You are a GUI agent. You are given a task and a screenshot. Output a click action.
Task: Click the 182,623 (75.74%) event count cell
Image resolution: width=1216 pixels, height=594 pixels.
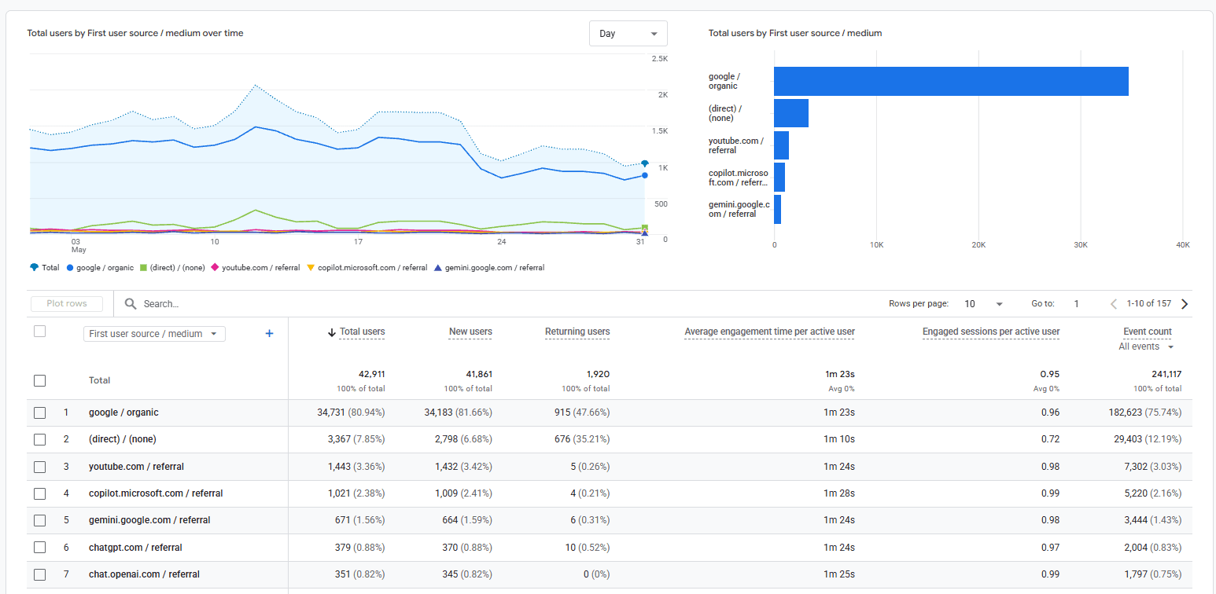pos(1145,412)
